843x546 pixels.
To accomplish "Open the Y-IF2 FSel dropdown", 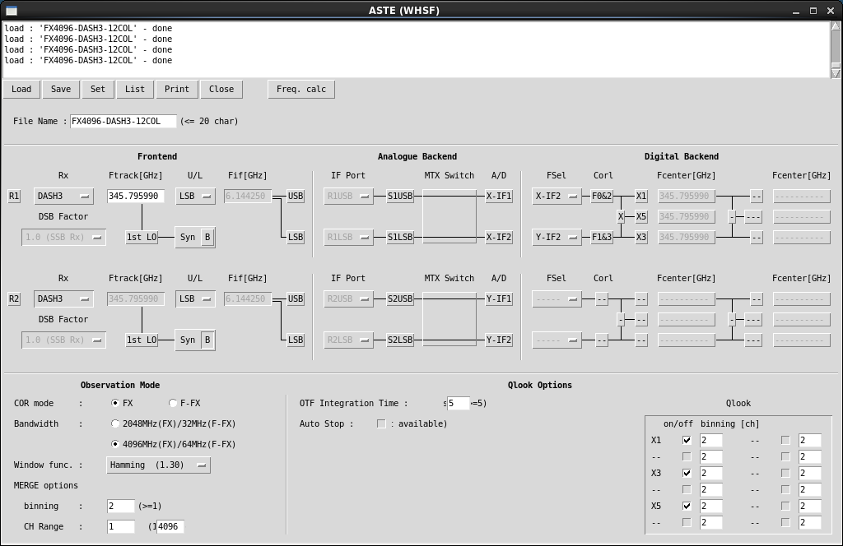I will coord(557,238).
